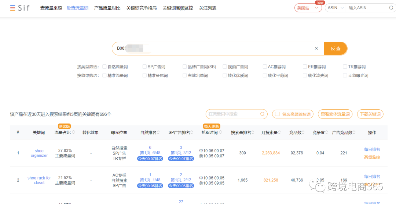
Task: Click the magnifier in the ASIN search box
Action: click(x=391, y=8)
